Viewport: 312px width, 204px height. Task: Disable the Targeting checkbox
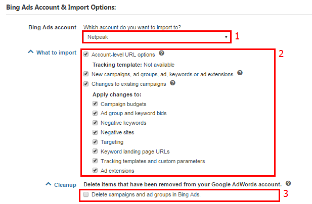pos(95,142)
